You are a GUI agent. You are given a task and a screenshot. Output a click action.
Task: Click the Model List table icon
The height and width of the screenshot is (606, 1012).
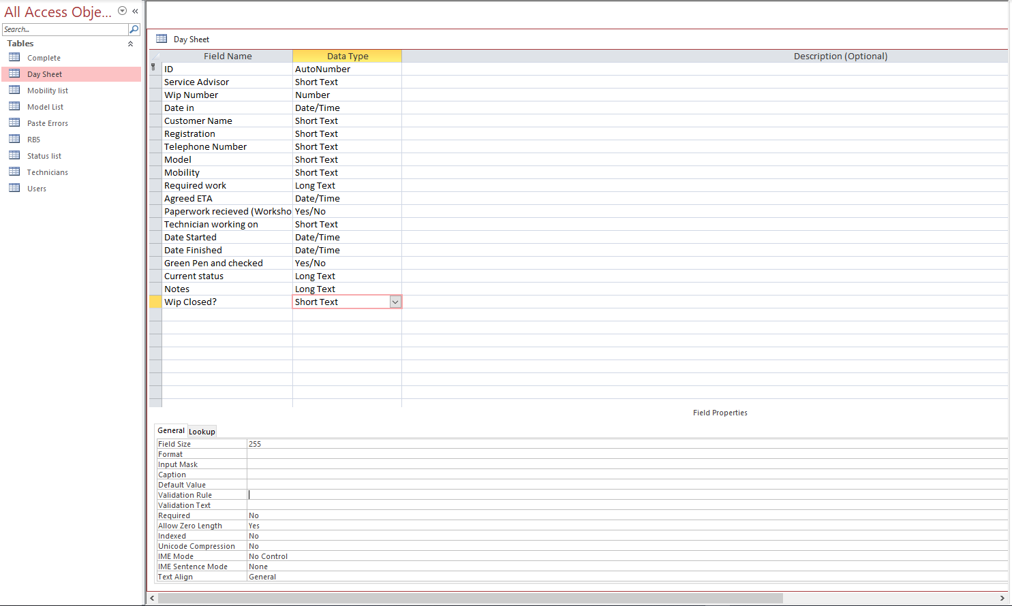click(14, 106)
